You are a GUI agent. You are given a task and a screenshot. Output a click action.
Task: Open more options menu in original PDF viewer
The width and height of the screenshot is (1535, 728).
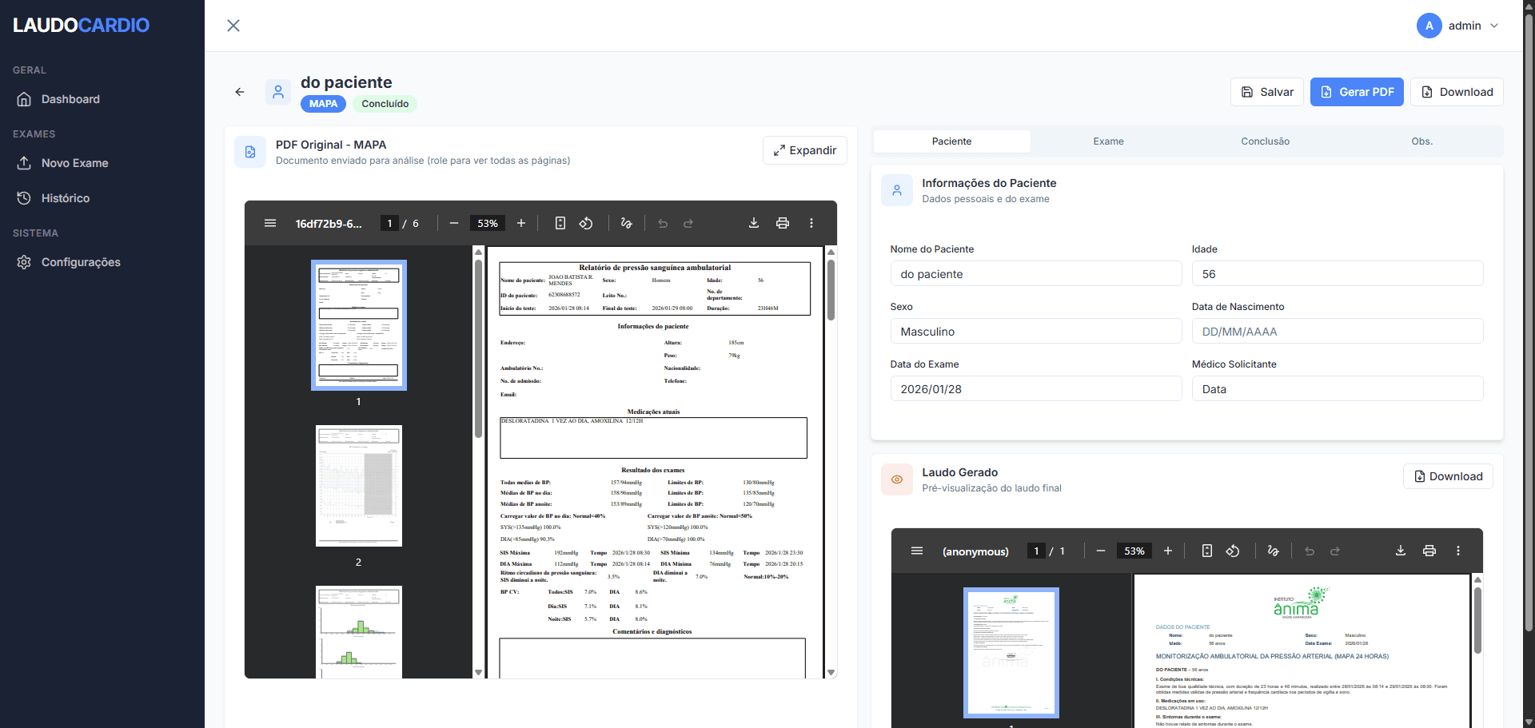click(x=811, y=223)
